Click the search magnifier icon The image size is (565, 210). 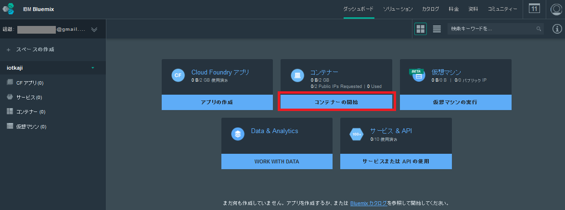(x=539, y=29)
